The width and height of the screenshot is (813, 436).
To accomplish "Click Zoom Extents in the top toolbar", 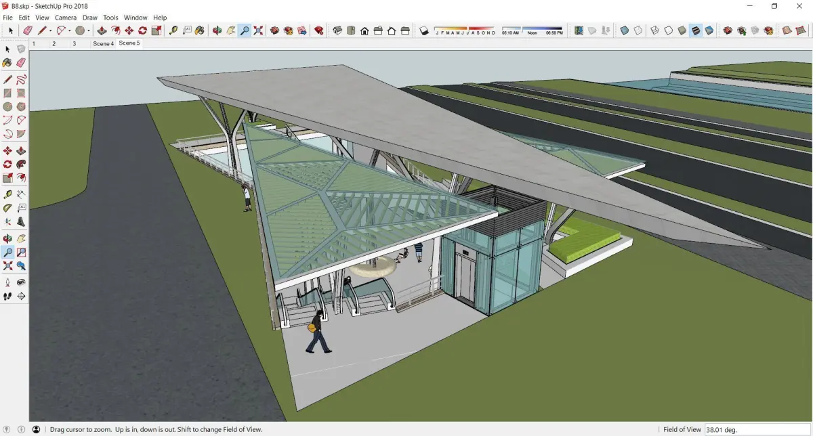I will point(258,30).
